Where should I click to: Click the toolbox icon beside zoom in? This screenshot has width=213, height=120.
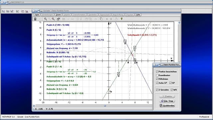58,19
